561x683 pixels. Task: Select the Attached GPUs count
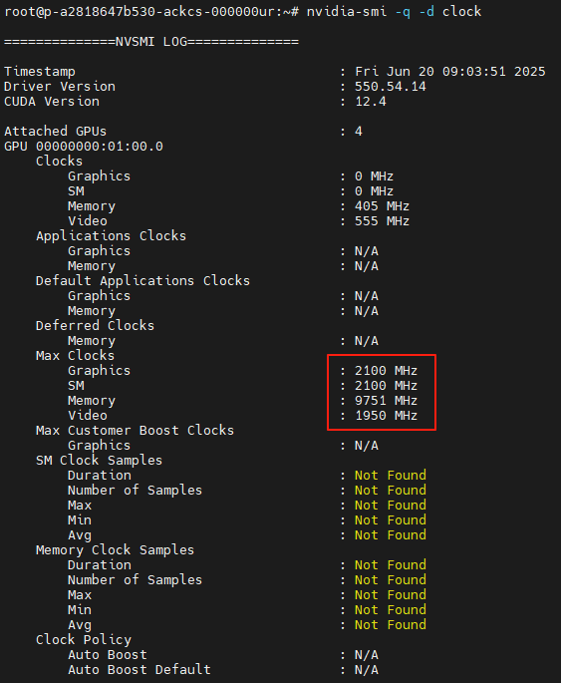pos(358,131)
